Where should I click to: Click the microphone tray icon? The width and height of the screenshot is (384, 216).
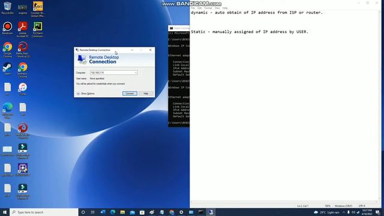click(348, 212)
